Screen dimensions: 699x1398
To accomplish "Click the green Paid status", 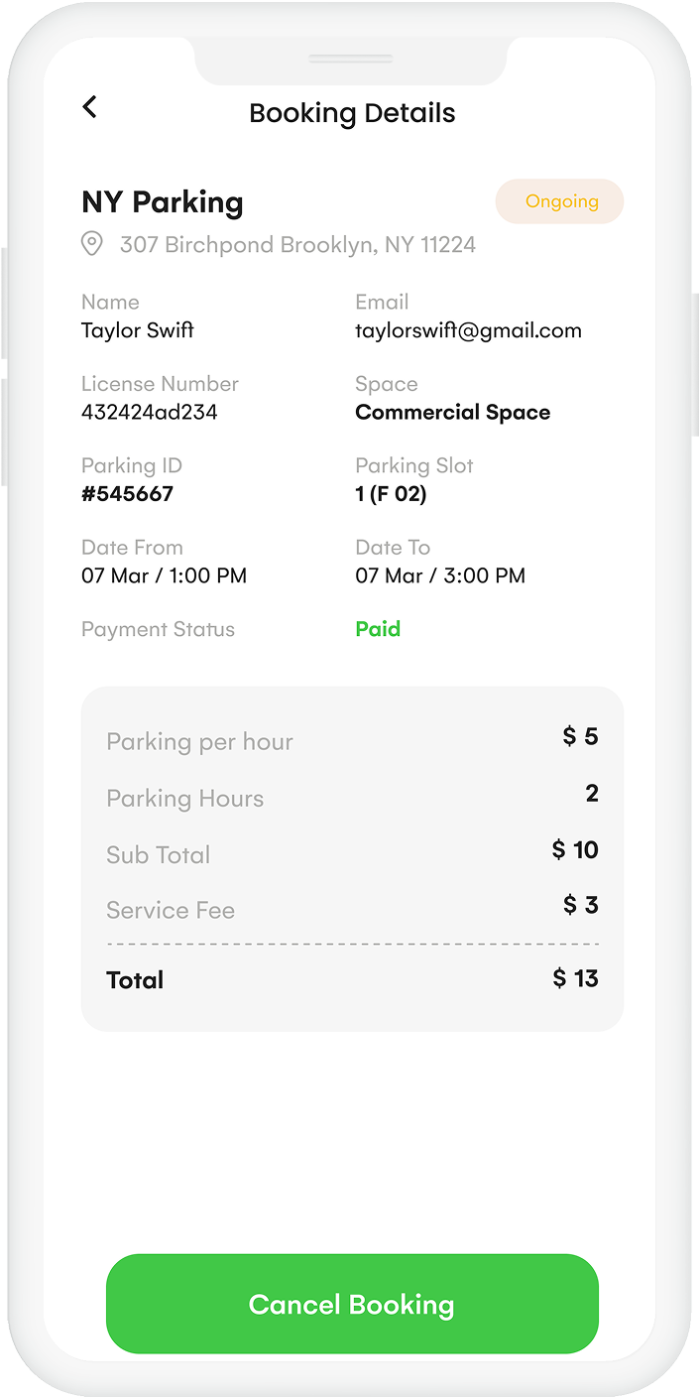I will [x=378, y=629].
